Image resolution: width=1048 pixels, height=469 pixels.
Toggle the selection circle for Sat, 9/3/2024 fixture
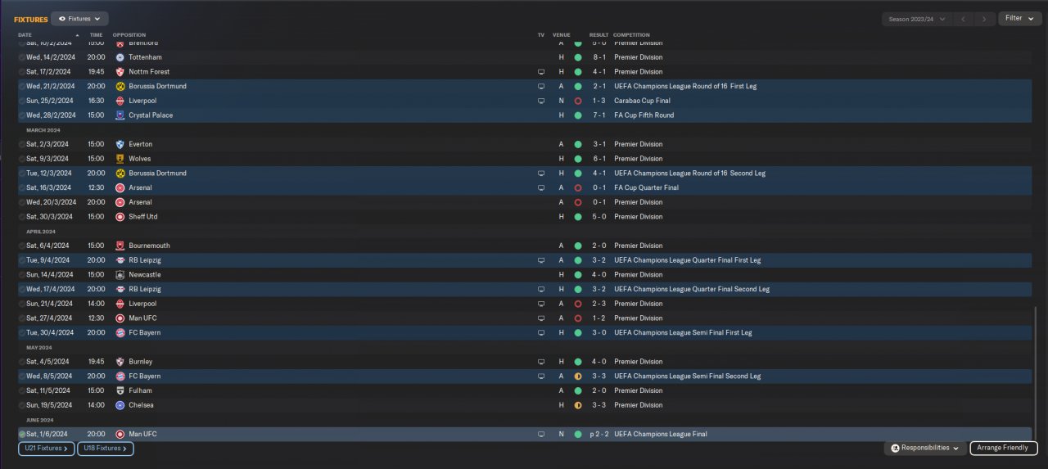click(x=22, y=159)
